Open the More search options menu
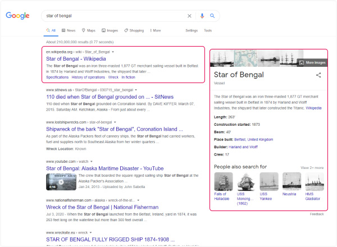 pyautogui.click(x=156, y=30)
